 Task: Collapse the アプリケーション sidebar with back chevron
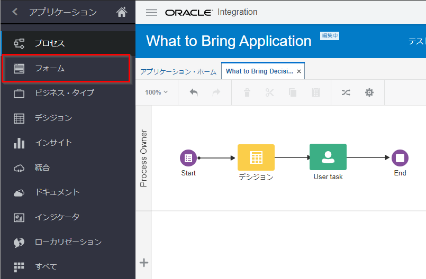pos(15,12)
